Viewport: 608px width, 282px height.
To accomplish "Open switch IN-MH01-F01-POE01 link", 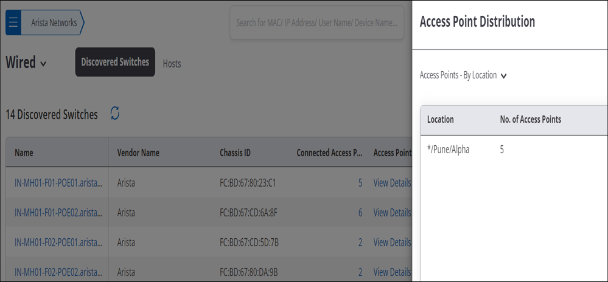I will click(59, 183).
